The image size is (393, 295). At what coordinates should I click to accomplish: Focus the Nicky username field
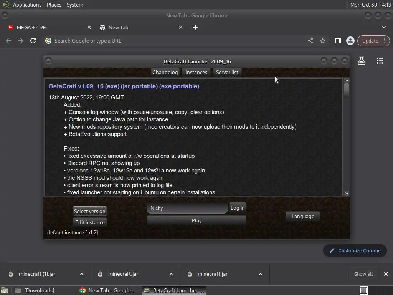[x=187, y=208]
